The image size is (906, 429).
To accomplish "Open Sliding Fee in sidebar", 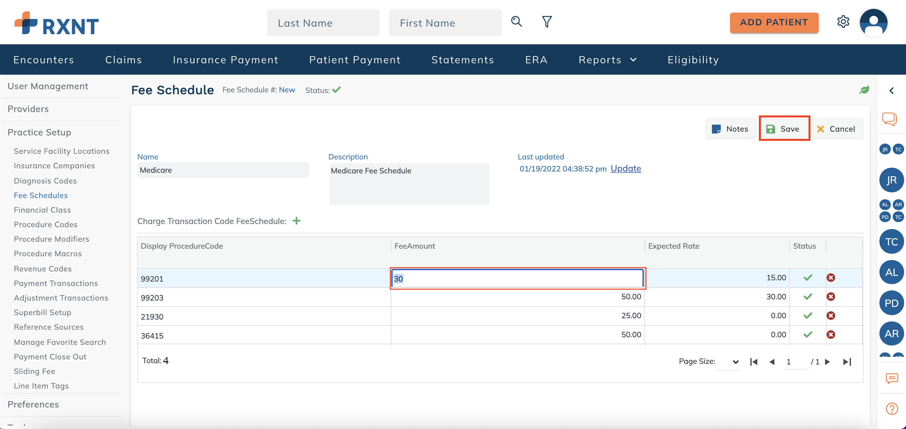I will (x=34, y=371).
